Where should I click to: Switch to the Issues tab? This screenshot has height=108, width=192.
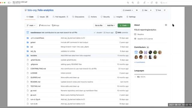tap(43, 17)
